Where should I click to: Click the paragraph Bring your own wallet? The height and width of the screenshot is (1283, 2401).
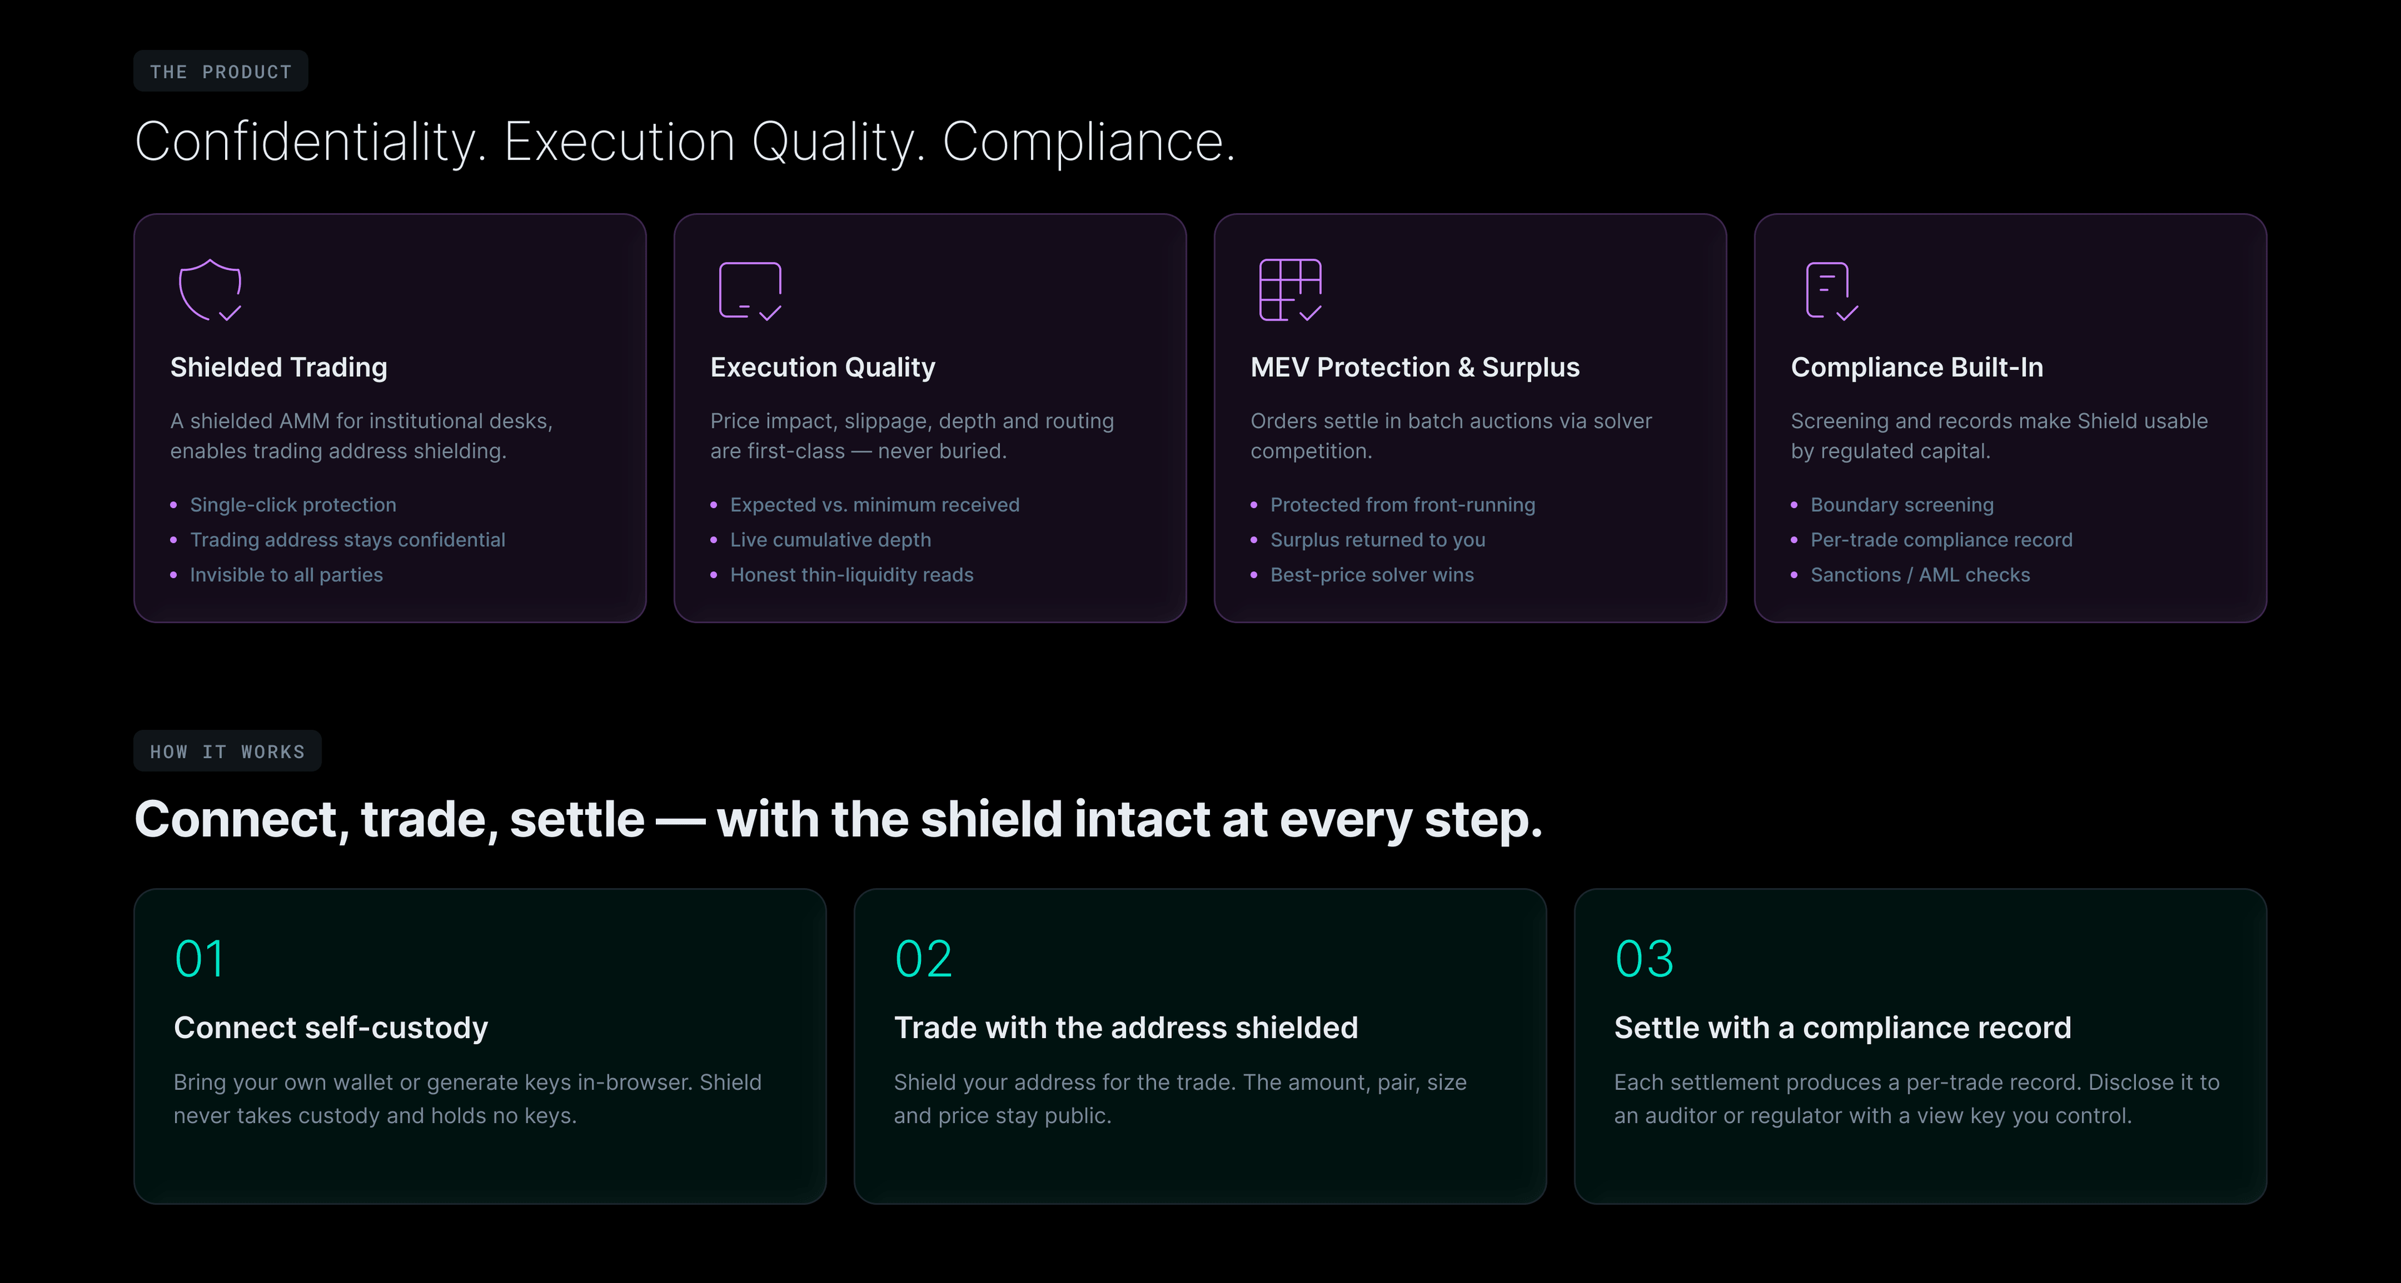[468, 1099]
